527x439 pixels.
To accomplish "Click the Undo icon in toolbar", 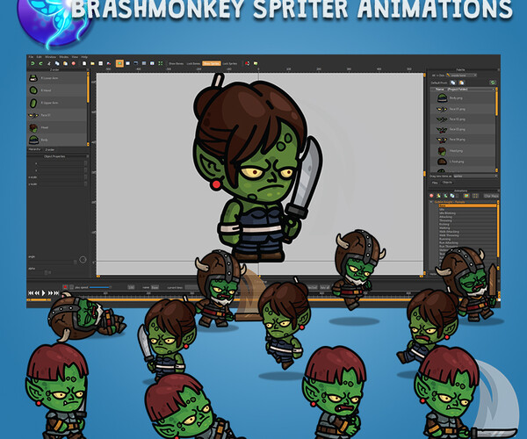I will click(x=32, y=63).
